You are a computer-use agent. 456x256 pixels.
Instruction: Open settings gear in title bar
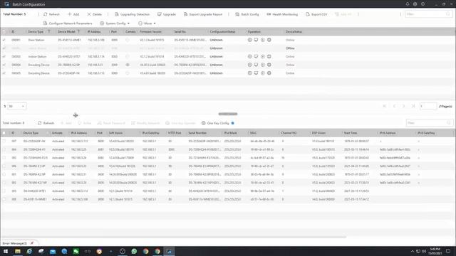(415, 4)
